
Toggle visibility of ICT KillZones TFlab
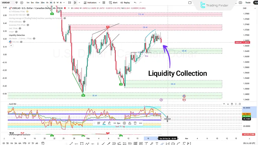(27, 11)
